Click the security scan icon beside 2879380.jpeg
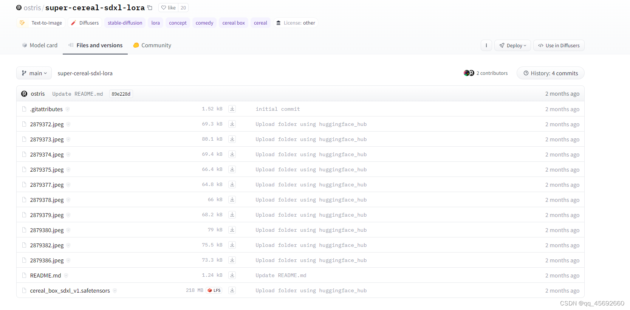The image size is (630, 310). tap(68, 230)
